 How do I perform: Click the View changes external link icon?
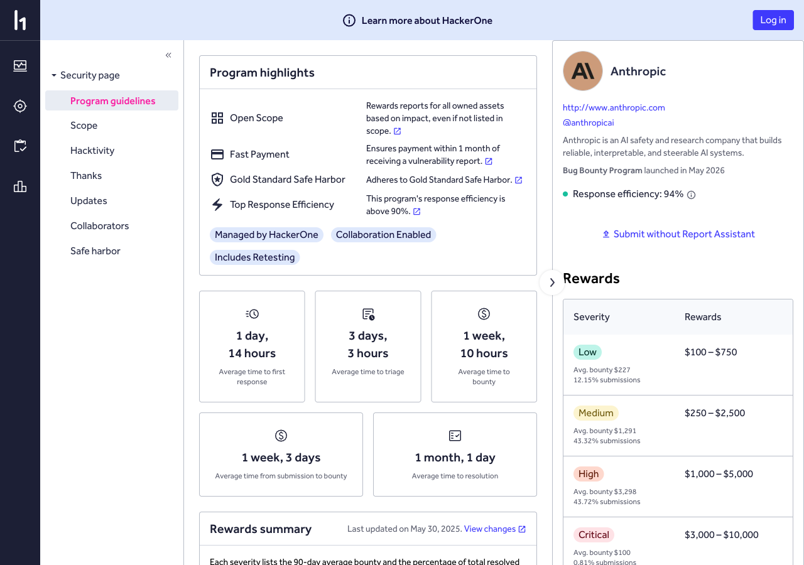tap(522, 529)
